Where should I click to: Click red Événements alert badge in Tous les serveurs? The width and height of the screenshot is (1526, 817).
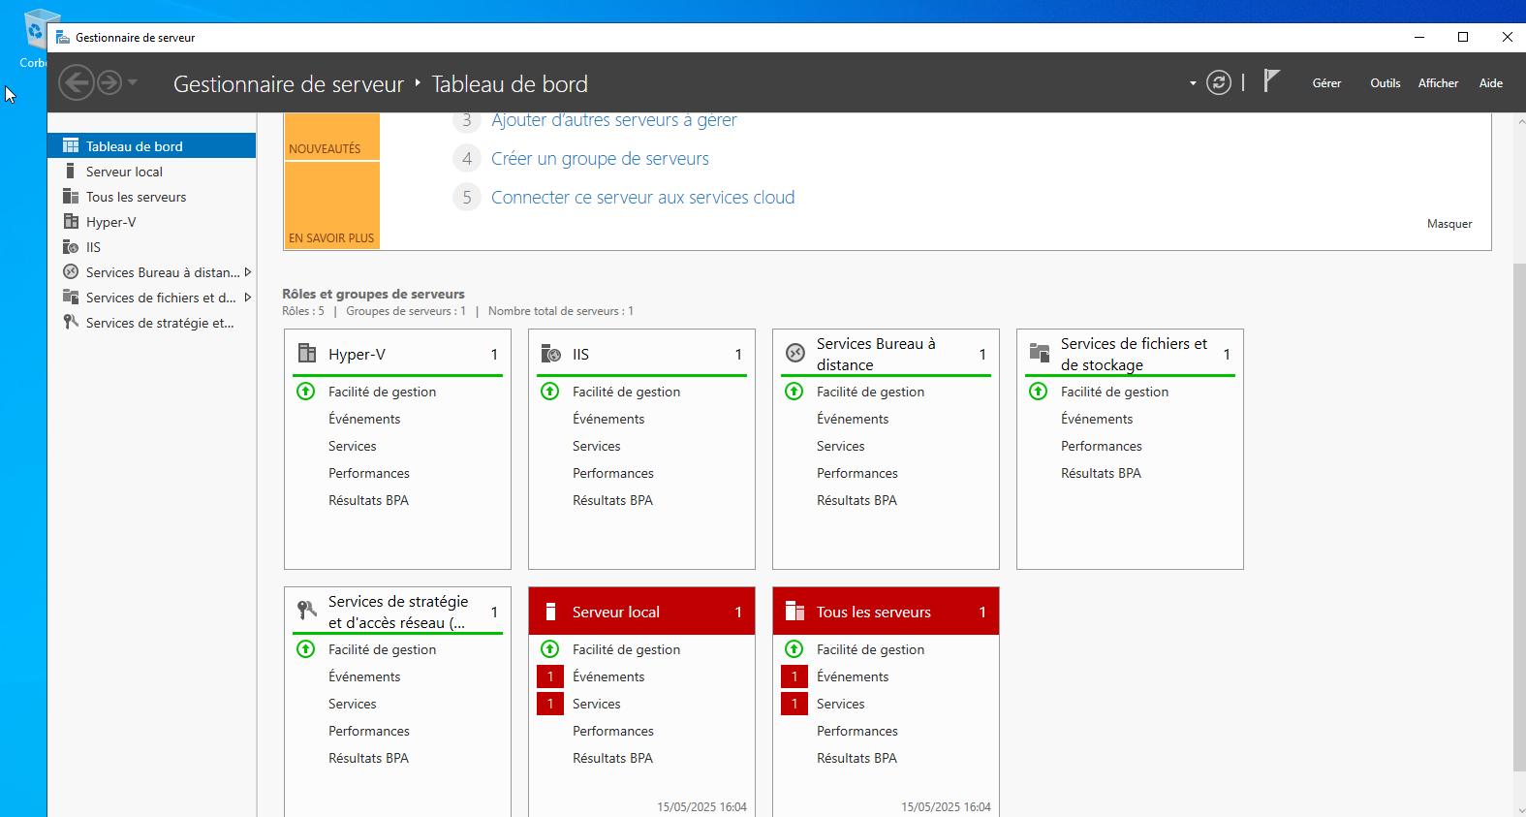point(794,676)
